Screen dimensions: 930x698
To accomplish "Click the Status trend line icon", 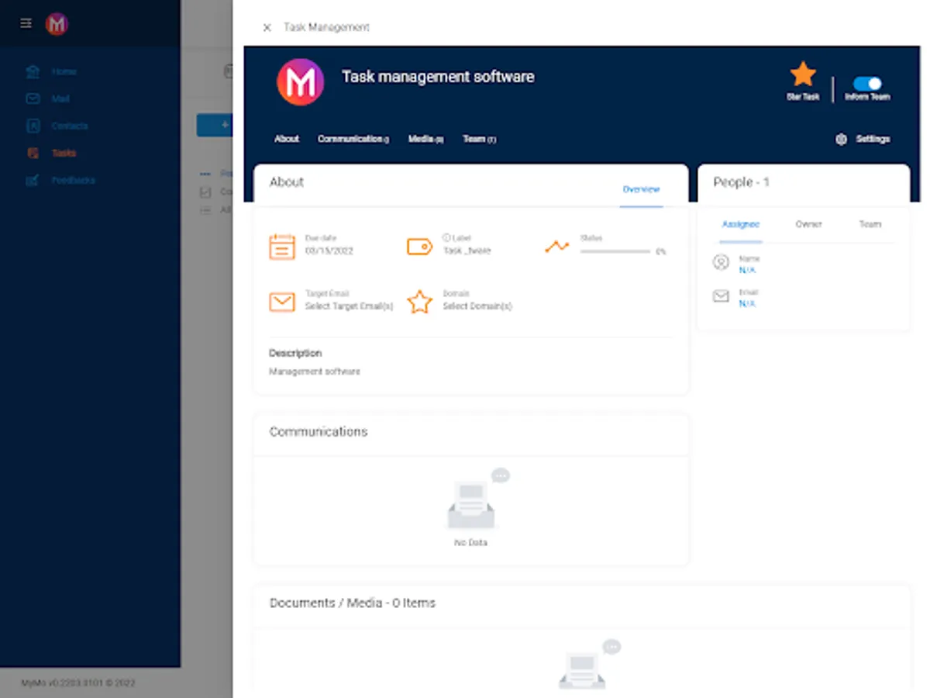I will (x=556, y=247).
